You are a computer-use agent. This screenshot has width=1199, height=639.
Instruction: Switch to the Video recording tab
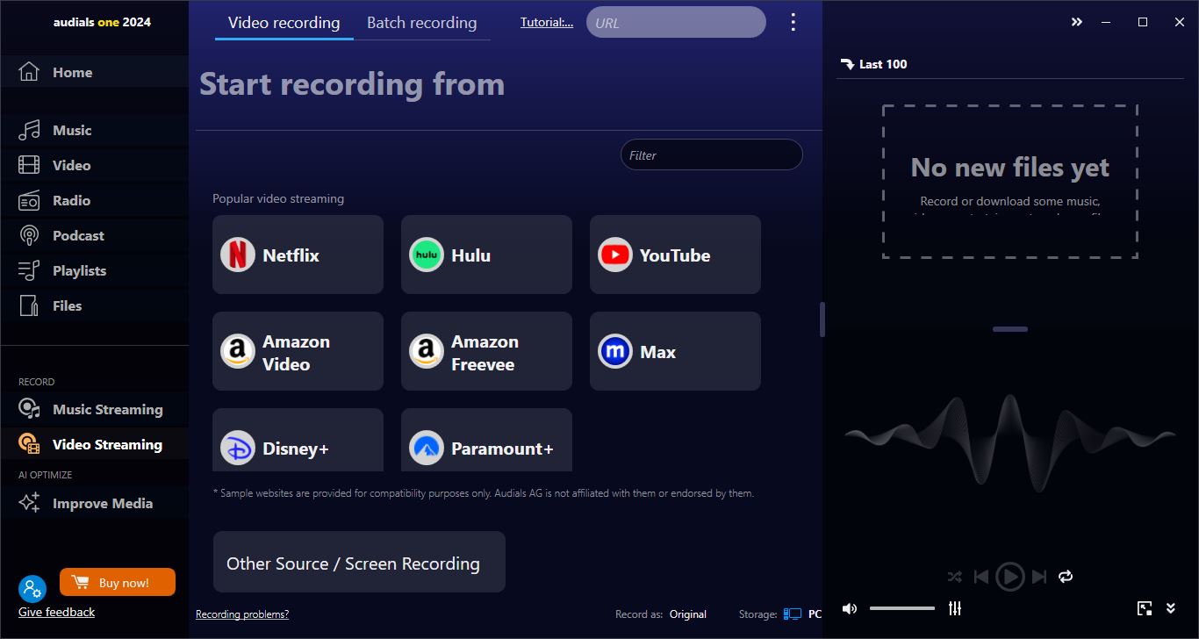coord(284,23)
